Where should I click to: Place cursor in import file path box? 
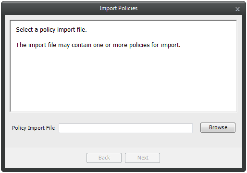125,128
